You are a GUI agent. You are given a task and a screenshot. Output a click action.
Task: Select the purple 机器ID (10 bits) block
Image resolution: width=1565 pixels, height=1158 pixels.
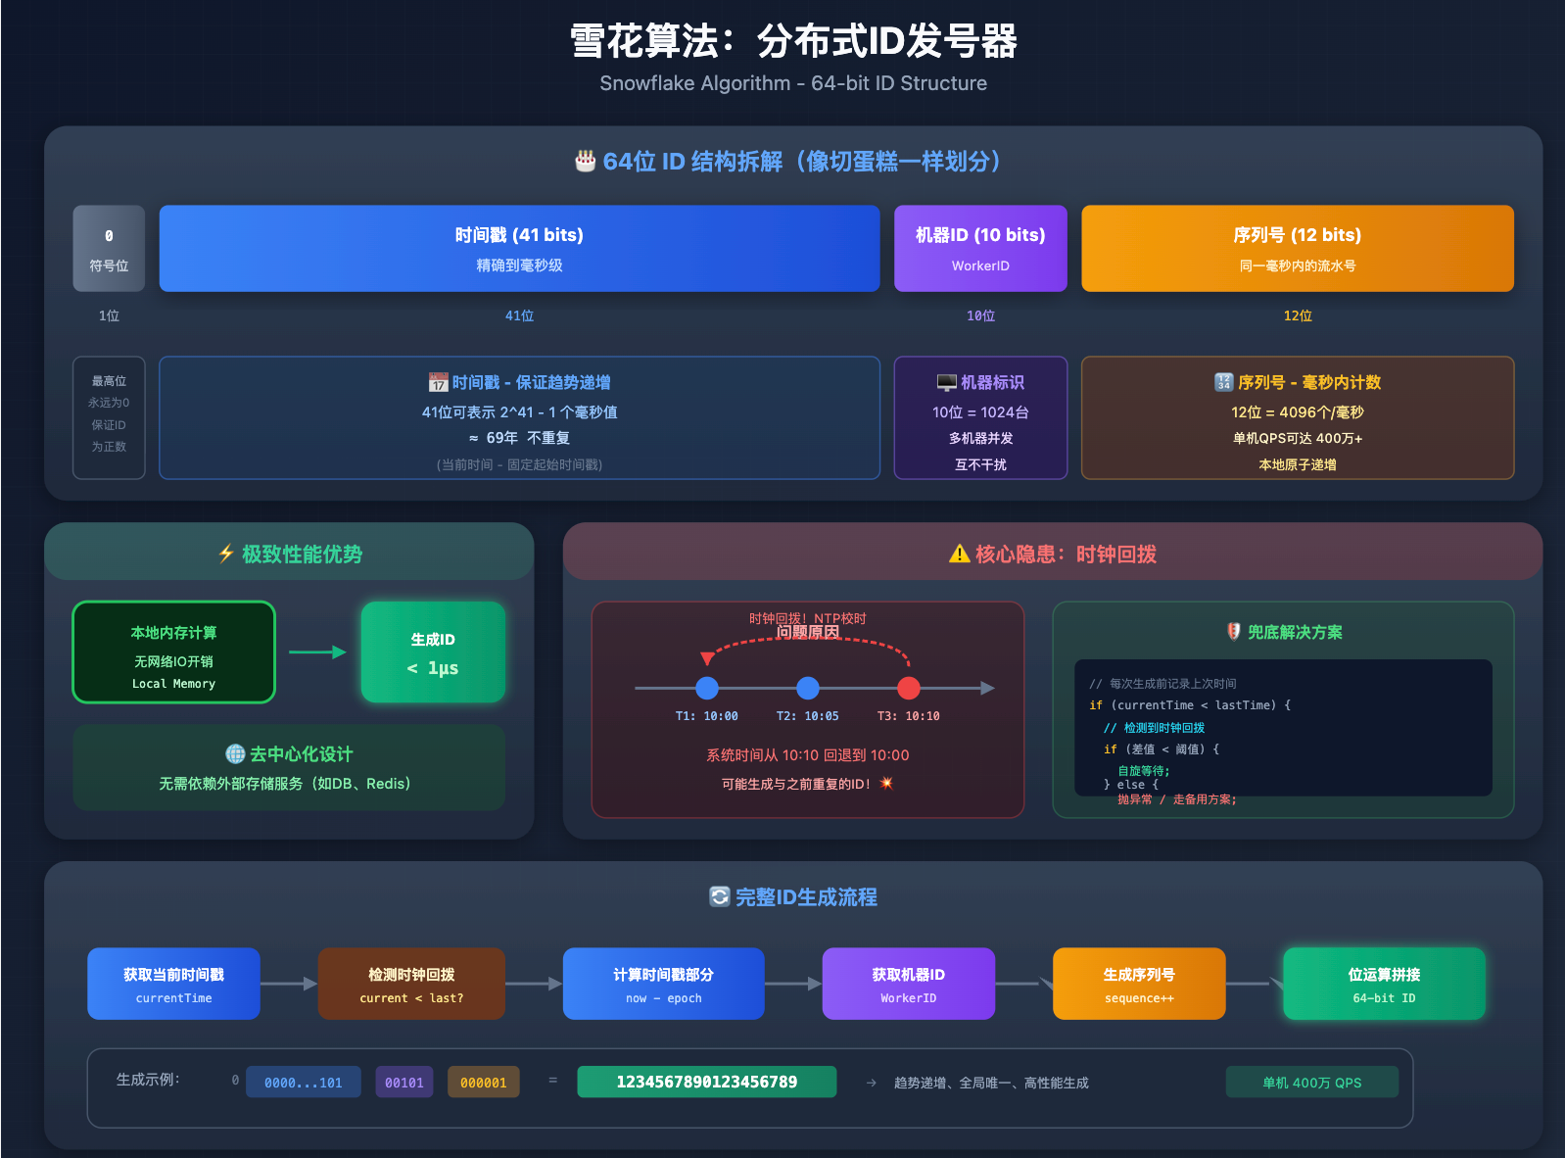point(980,249)
